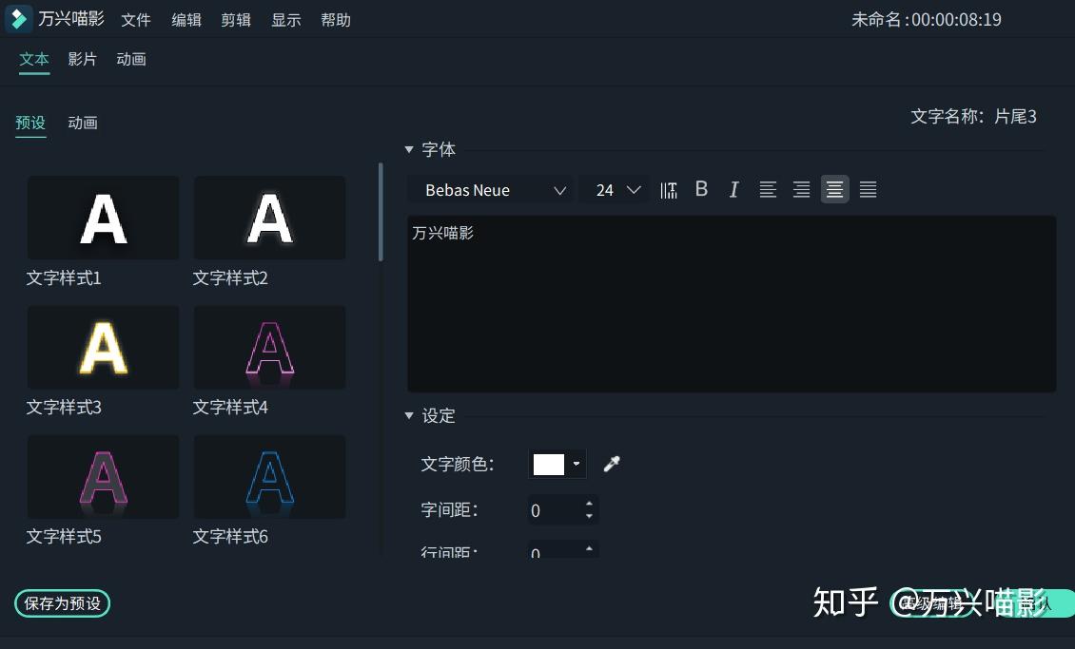1075x649 pixels.
Task: Select the 预设 sub-tab
Action: [x=30, y=123]
